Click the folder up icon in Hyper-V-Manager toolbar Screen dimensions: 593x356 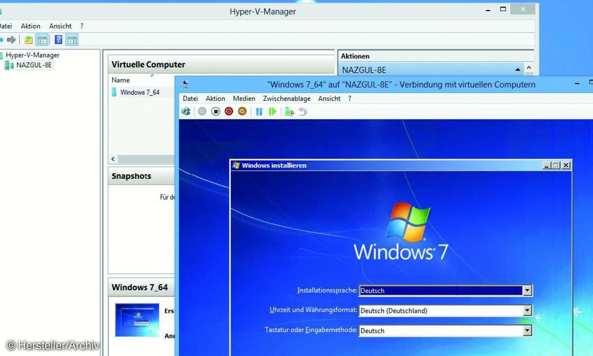(29, 40)
